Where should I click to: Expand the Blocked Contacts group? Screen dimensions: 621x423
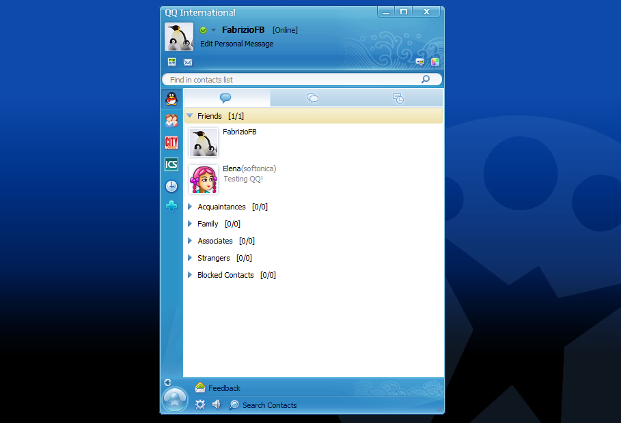[x=190, y=275]
